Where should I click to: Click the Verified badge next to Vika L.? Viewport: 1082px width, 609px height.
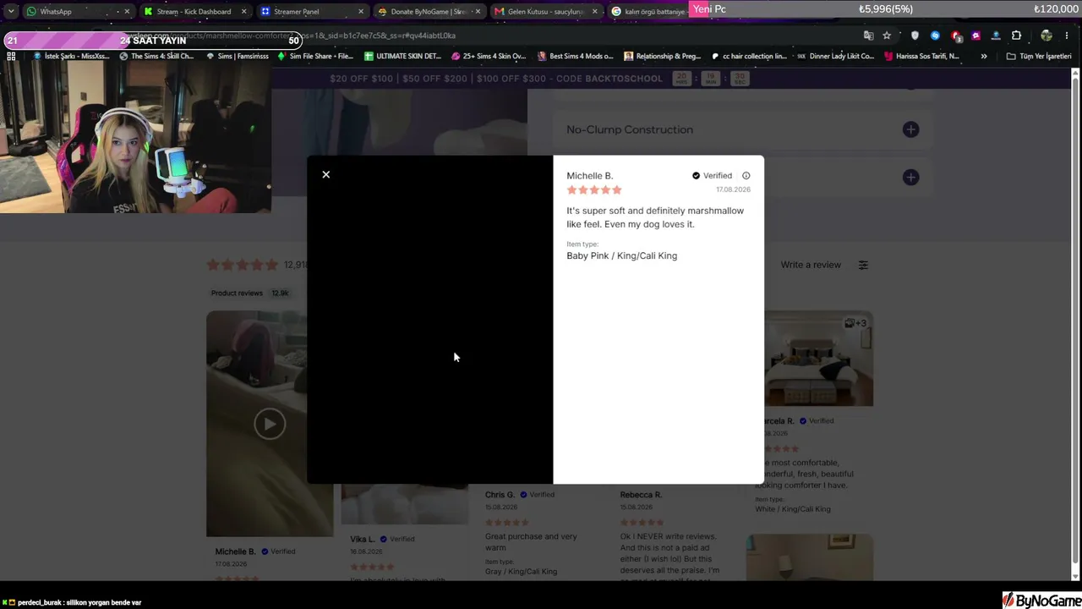(397, 539)
